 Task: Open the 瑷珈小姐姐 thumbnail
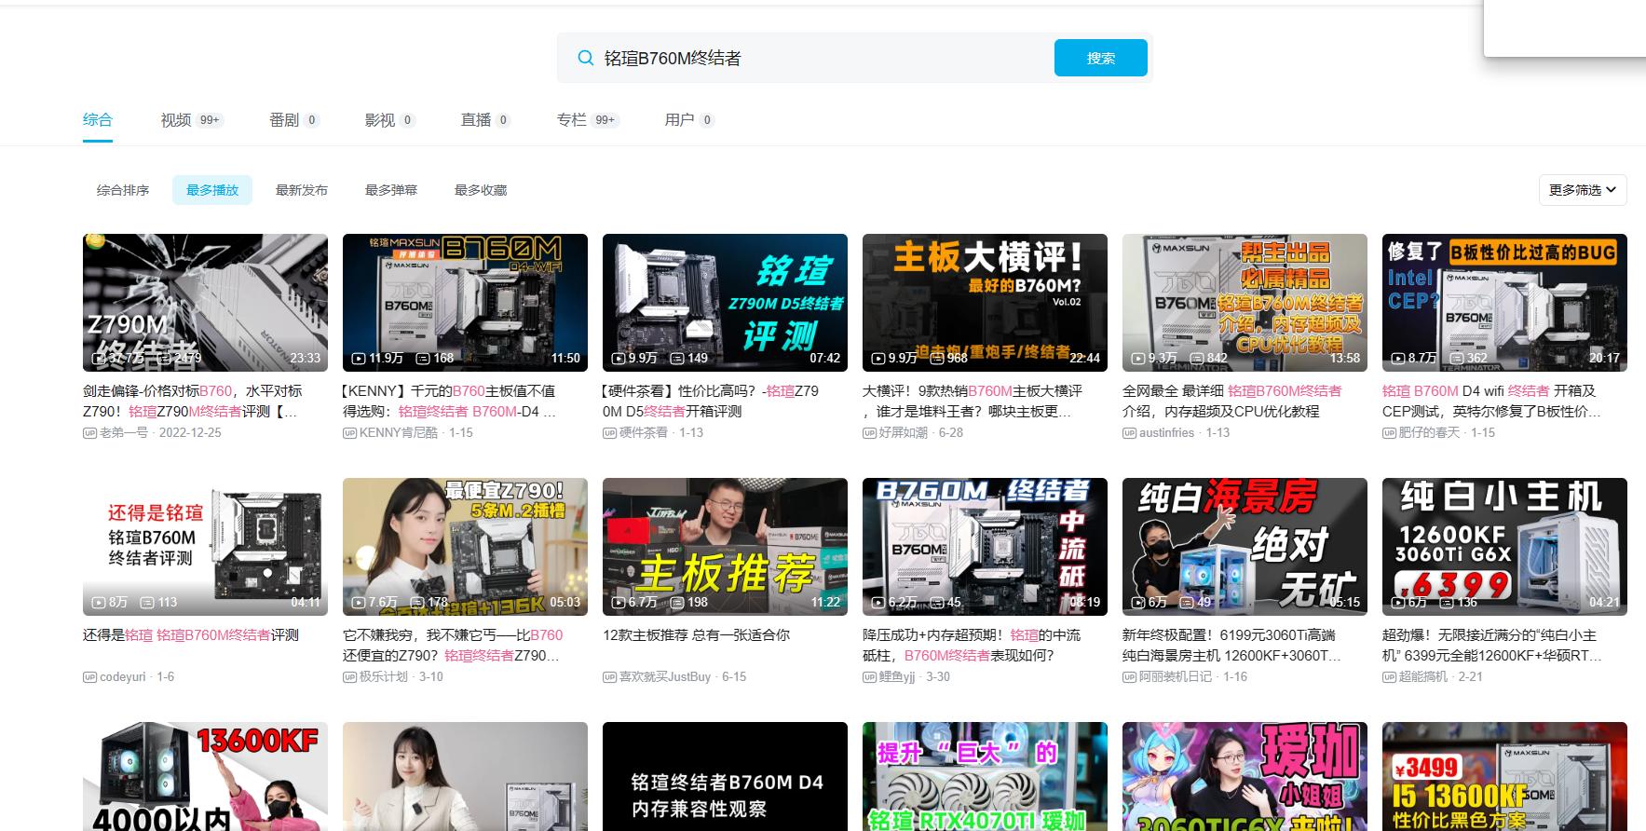pyautogui.click(x=1245, y=776)
